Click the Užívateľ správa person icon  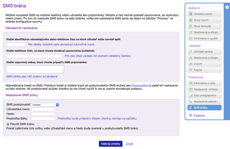pos(191,52)
